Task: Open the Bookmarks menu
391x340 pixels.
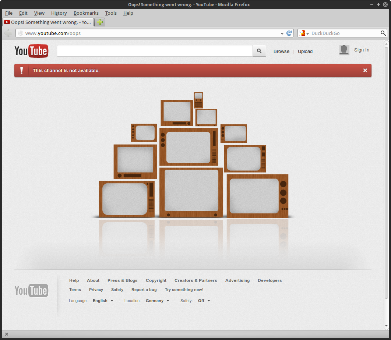Action: coord(86,13)
